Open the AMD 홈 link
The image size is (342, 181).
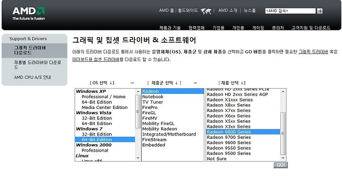pos(166,10)
